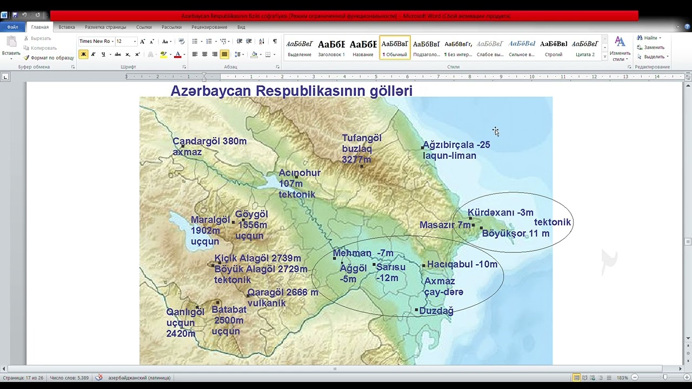692x389 pixels.
Task: Click the text effects (A) icon
Action: coord(150,54)
